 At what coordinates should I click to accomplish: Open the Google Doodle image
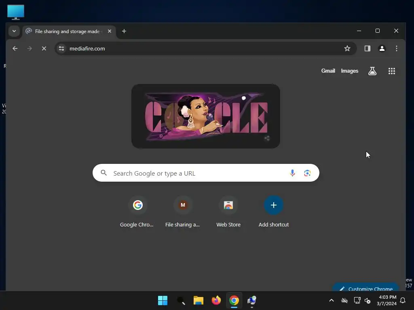coord(206,116)
